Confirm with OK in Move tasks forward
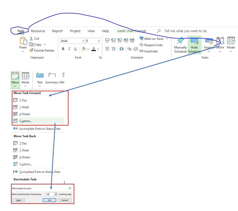The height and width of the screenshot is (211, 238). (49, 200)
